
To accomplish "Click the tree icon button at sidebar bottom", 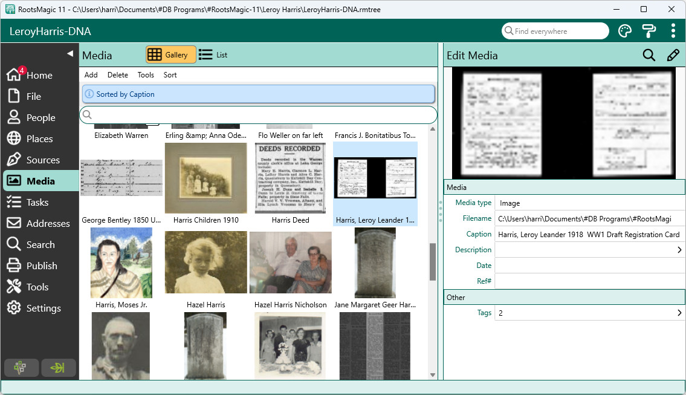I will click(20, 367).
